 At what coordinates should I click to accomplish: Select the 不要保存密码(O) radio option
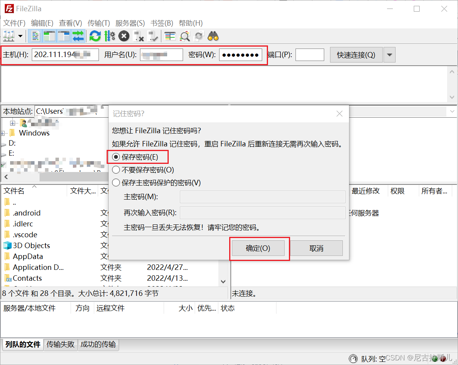tap(116, 170)
